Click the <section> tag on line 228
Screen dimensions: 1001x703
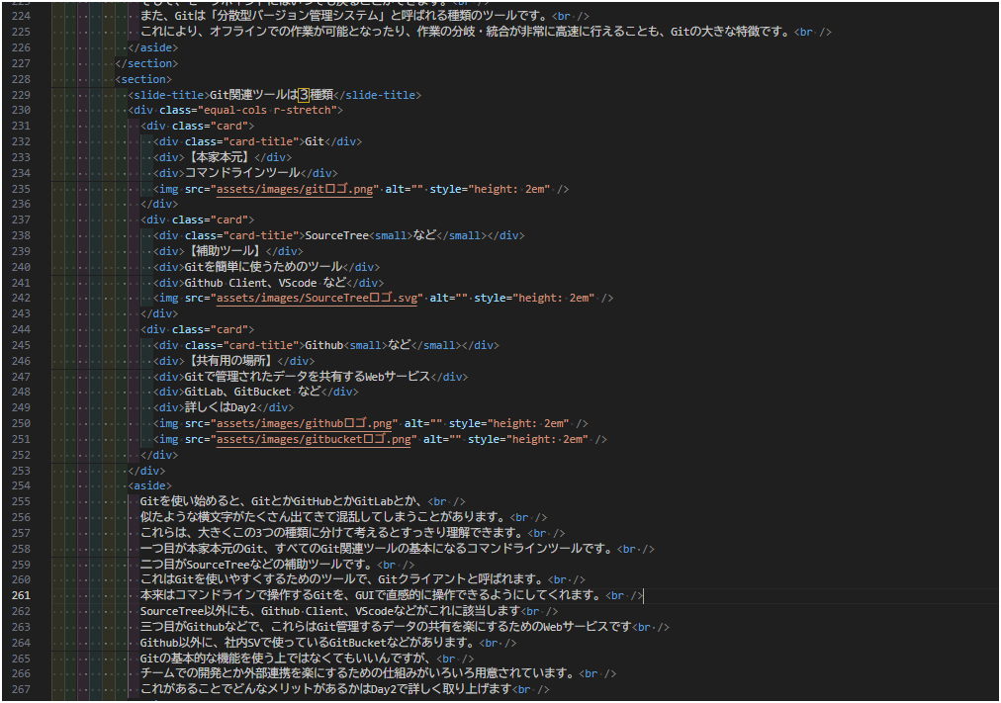(x=142, y=78)
